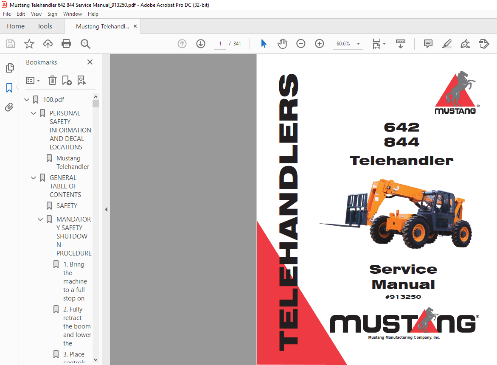
Task: Activate the Hand pan tool
Action: coord(282,44)
